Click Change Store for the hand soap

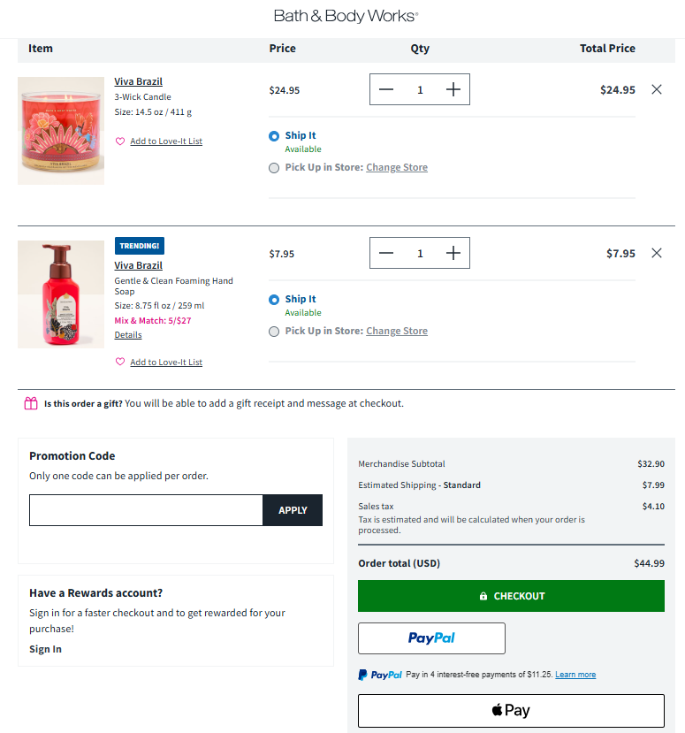(397, 330)
